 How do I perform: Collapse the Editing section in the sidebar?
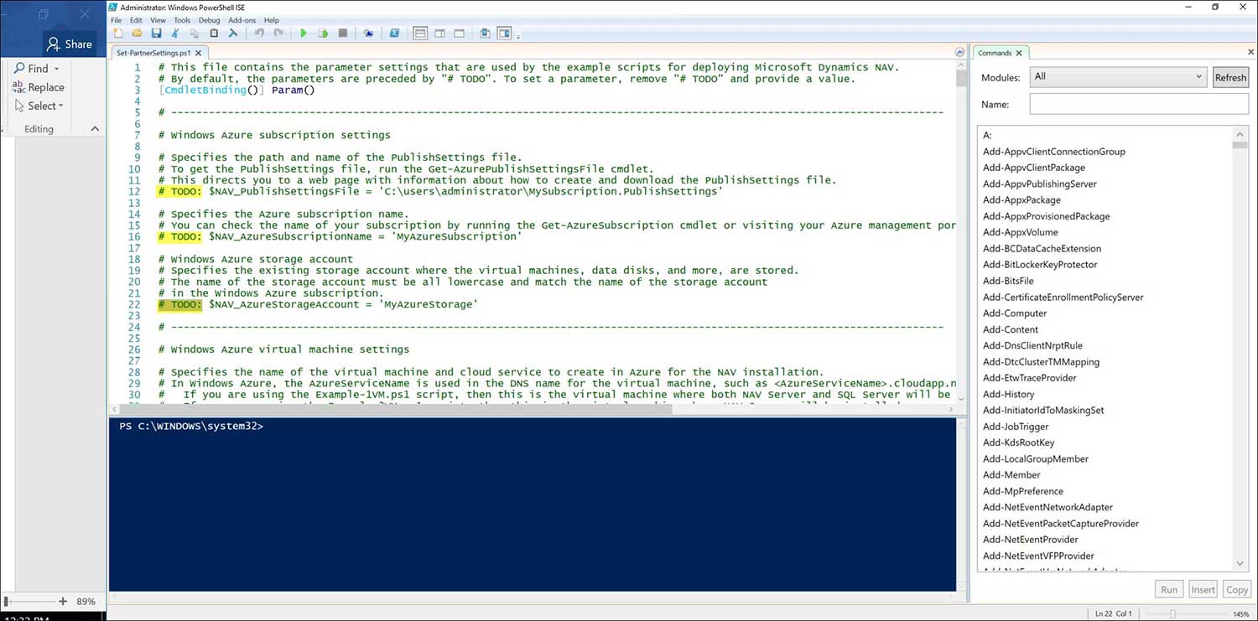pyautogui.click(x=93, y=128)
